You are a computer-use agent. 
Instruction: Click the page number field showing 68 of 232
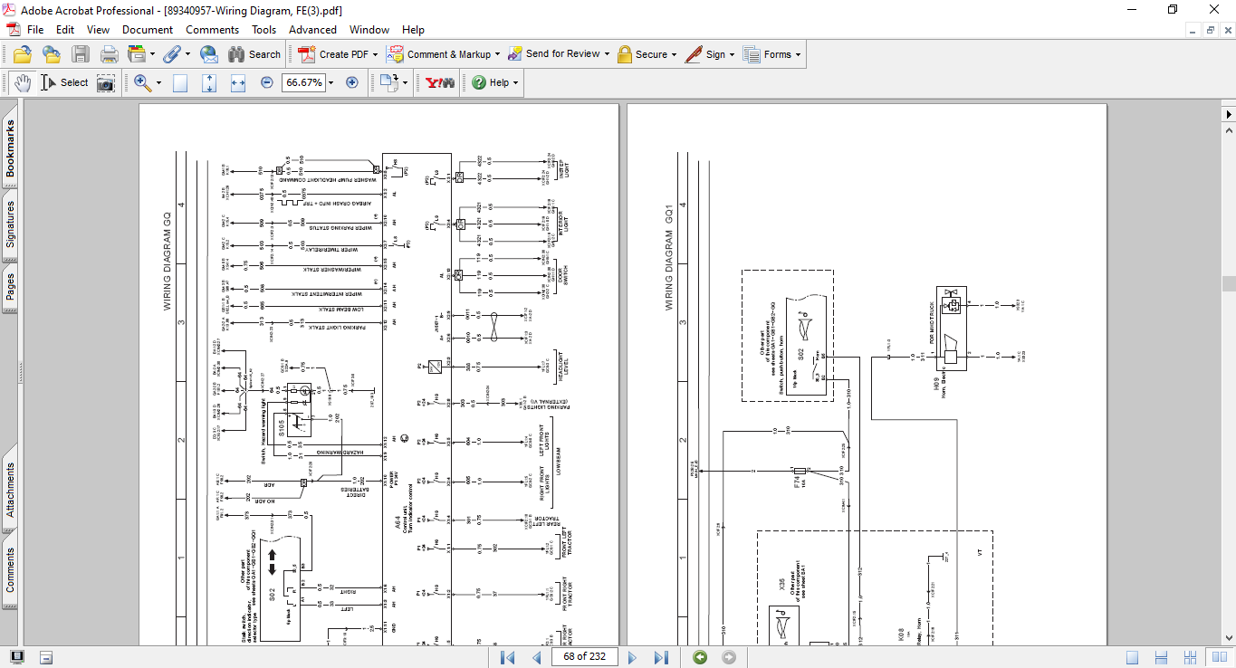click(x=584, y=657)
